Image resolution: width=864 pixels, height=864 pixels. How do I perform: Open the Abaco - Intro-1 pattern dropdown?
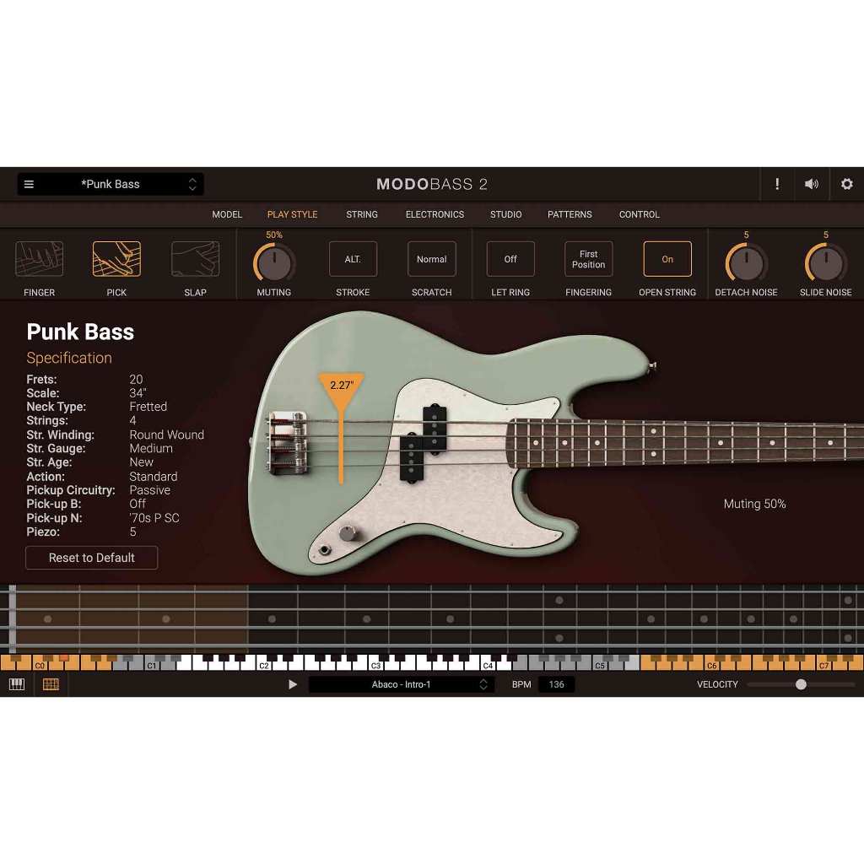tap(402, 684)
